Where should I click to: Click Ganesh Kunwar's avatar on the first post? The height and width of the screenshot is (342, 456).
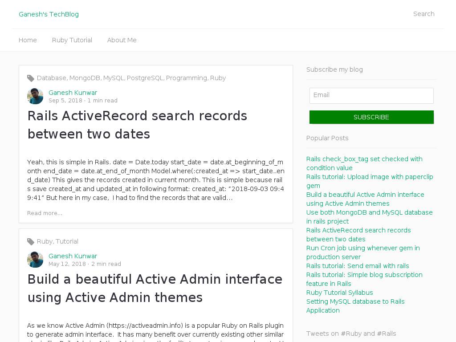point(35,96)
